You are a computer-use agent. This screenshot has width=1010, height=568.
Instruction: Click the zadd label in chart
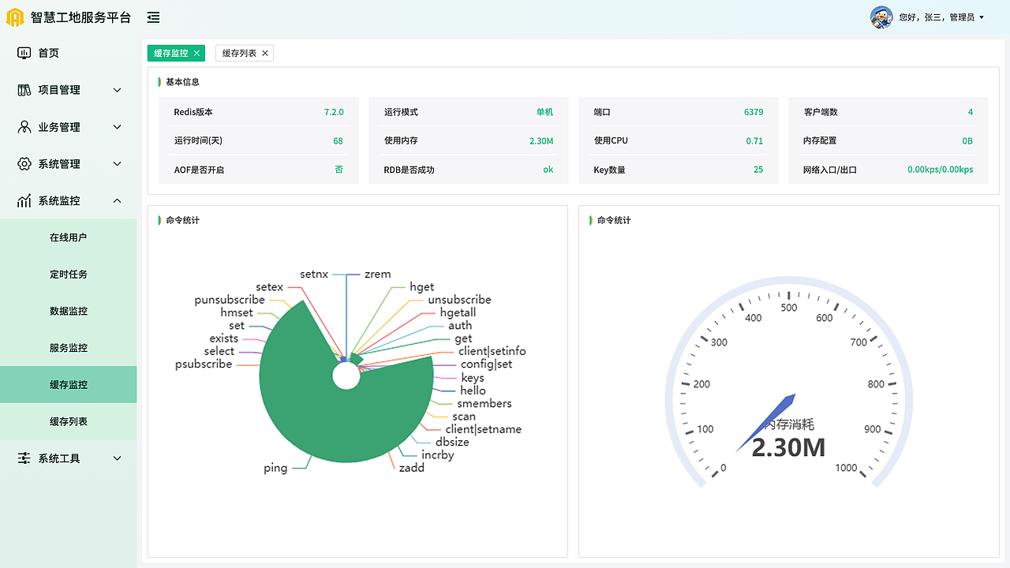412,468
